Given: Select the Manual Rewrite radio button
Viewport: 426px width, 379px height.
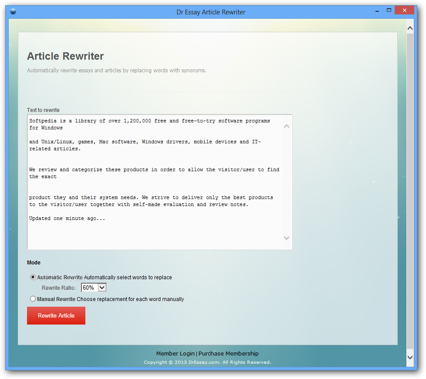Looking at the screenshot, I should (x=33, y=299).
